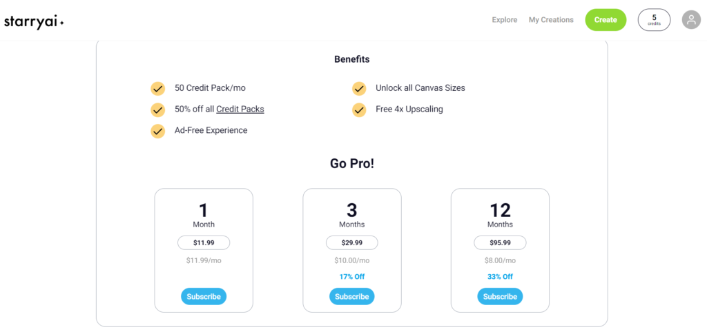Subscribe to the 3 Months plan
Image resolution: width=707 pixels, height=334 pixels.
tap(351, 297)
